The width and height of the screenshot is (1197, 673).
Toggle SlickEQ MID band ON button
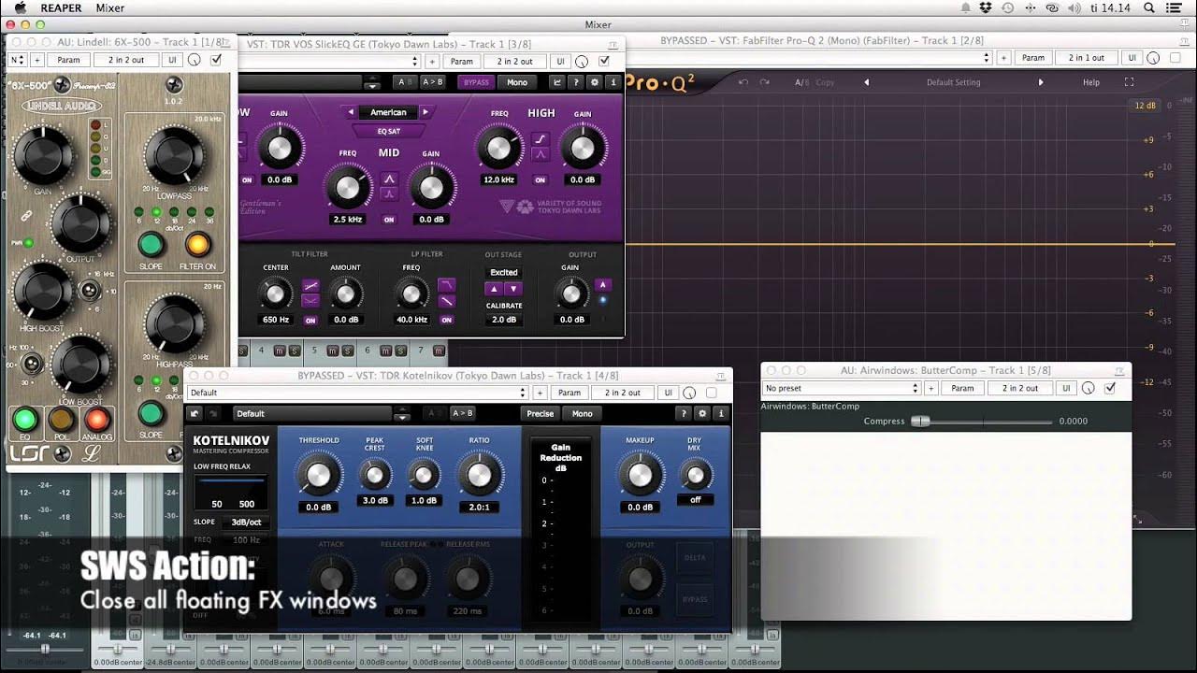coord(389,220)
